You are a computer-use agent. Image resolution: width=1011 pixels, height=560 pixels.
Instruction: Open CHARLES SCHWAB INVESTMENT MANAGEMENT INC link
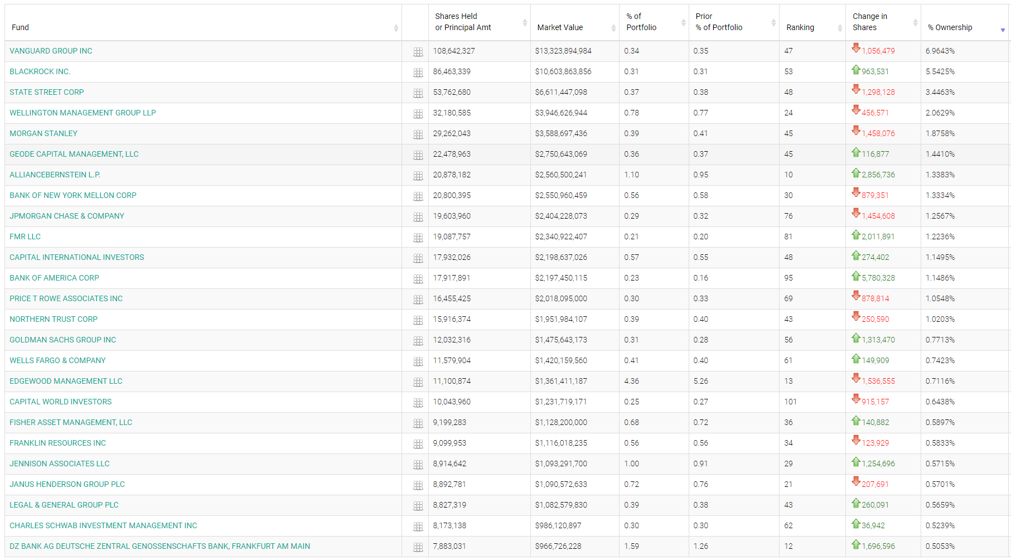tap(103, 525)
